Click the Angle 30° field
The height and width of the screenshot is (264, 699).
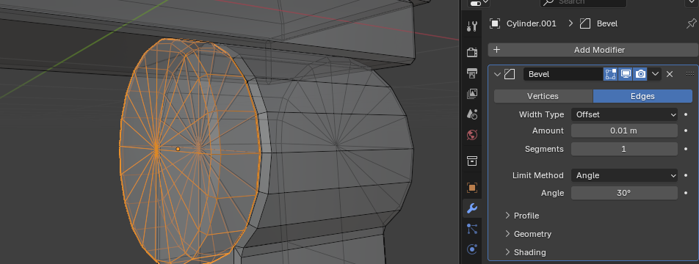coord(624,193)
